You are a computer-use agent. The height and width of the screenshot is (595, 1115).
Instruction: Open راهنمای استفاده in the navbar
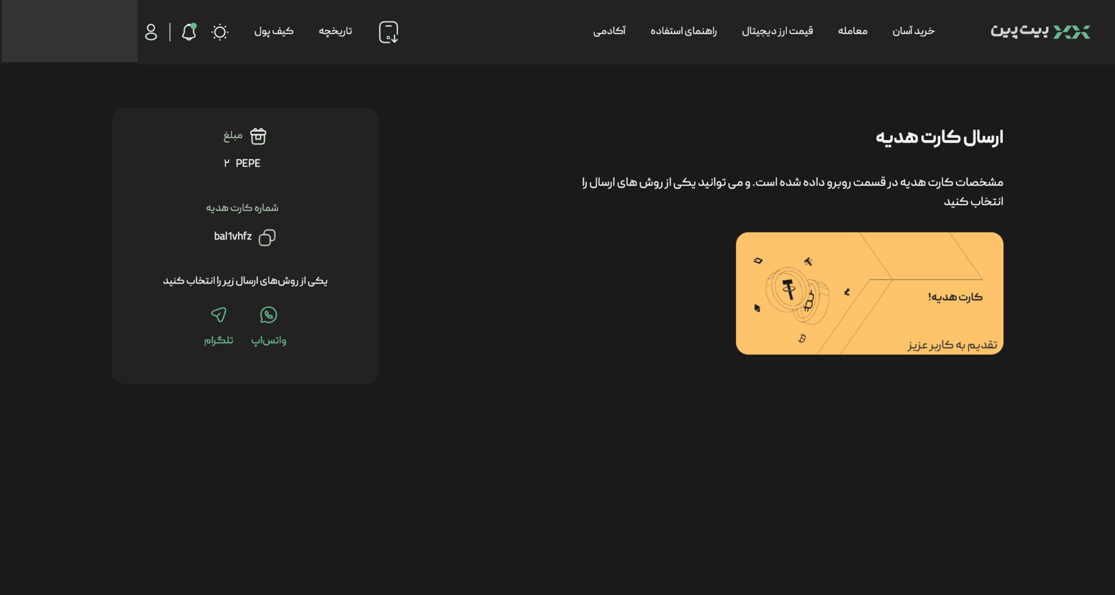683,31
